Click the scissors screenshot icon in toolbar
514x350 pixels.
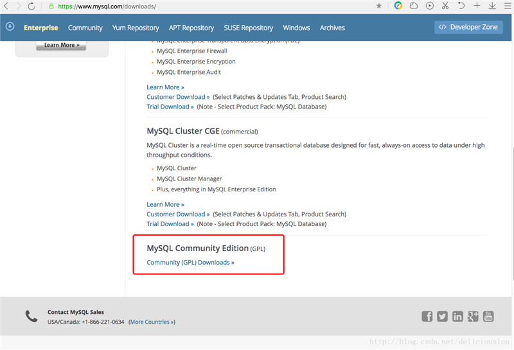coord(445,6)
